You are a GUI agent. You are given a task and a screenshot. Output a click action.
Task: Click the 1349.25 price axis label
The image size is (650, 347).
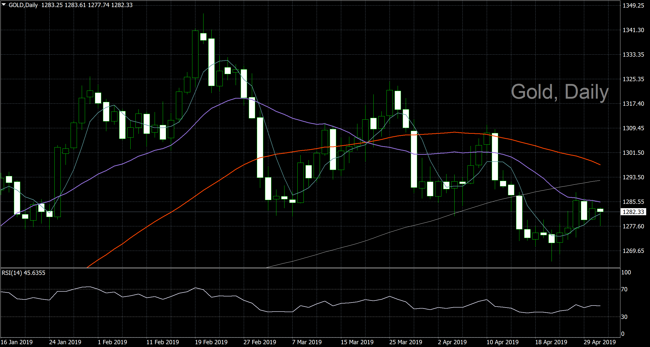coord(633,6)
